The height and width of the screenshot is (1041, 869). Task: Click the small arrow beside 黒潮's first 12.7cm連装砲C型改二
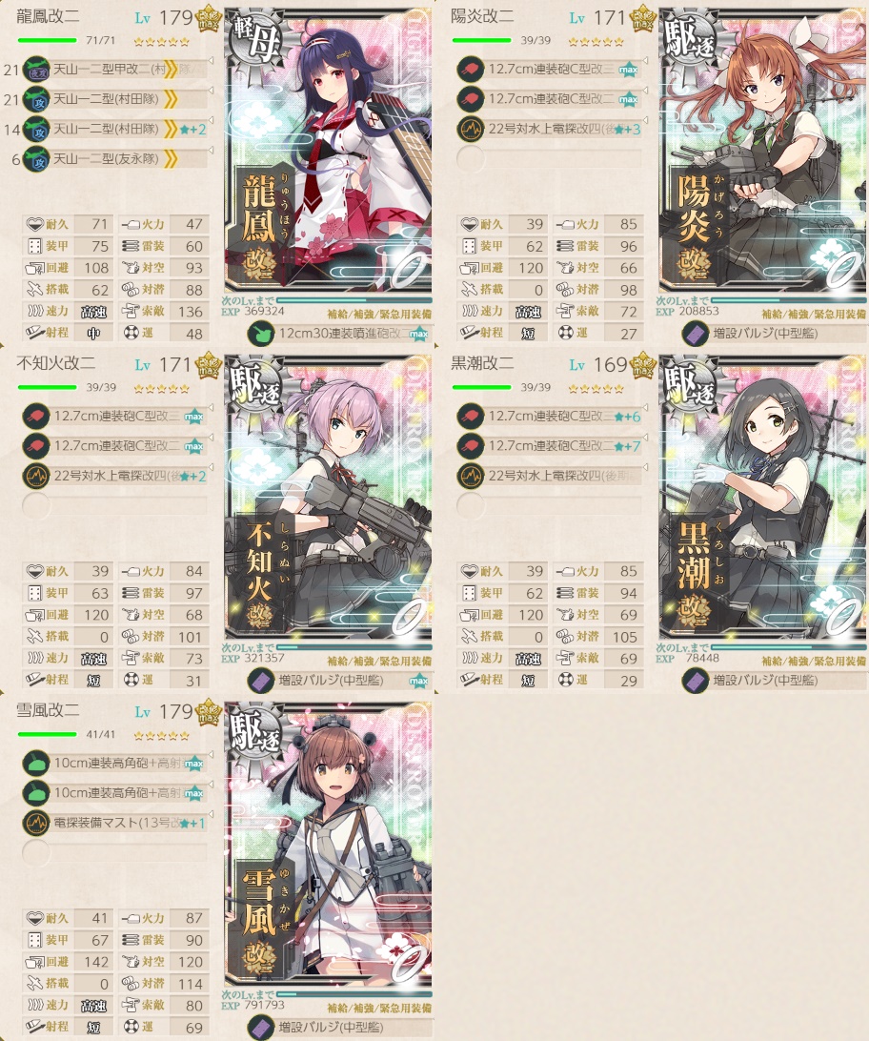pos(645,407)
